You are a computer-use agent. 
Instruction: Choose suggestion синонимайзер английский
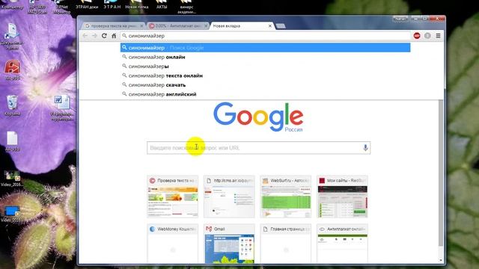pos(265,94)
